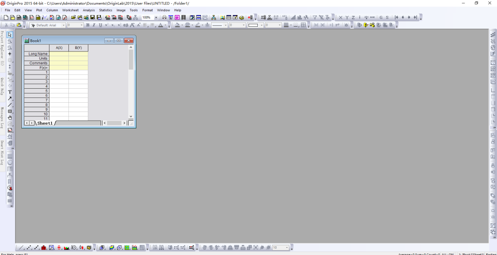The image size is (497, 255).
Task: Select the Rectangle drawing tool
Action: [x=10, y=111]
